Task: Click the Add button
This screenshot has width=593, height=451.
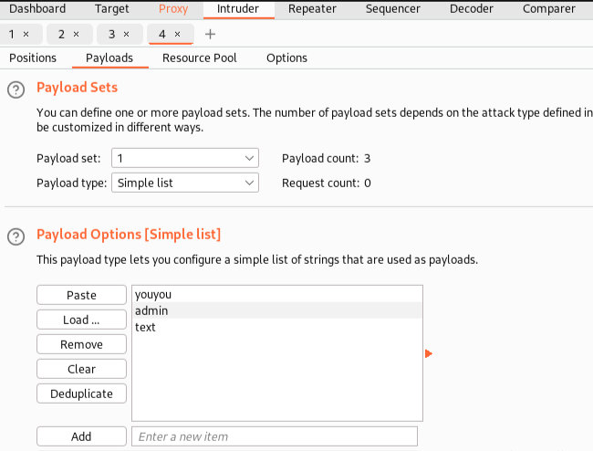Action: coord(81,436)
